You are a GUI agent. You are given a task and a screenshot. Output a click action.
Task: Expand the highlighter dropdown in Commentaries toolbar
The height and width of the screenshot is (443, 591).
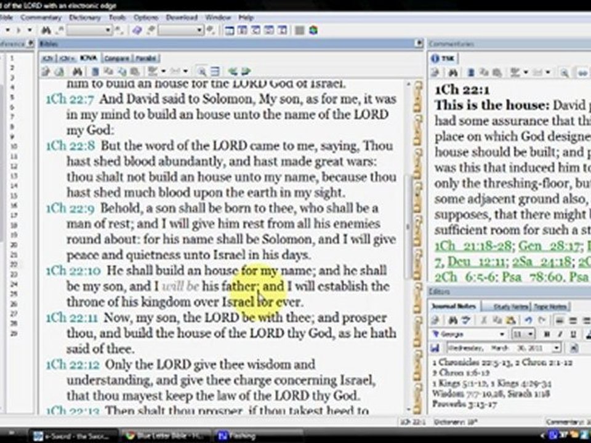(x=525, y=73)
